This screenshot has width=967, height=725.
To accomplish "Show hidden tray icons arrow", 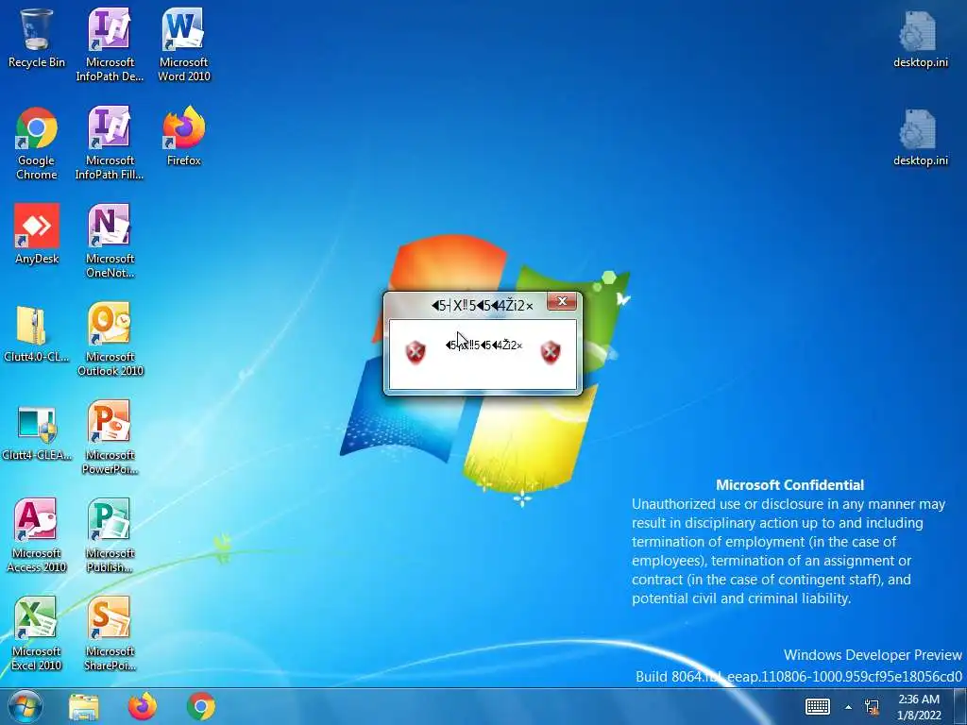I will [849, 707].
